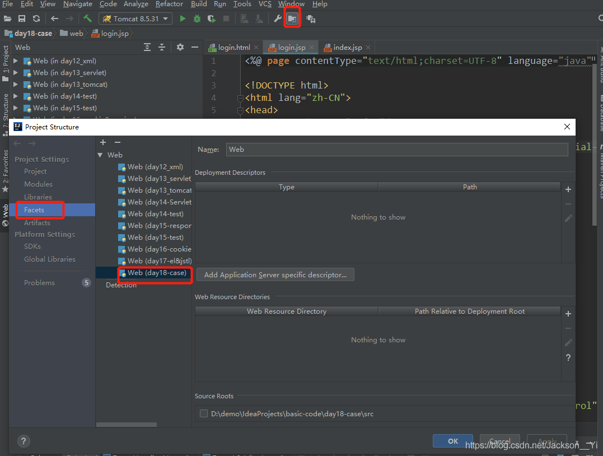Collapse the Web facets tree node
The image size is (603, 456).
100,155
